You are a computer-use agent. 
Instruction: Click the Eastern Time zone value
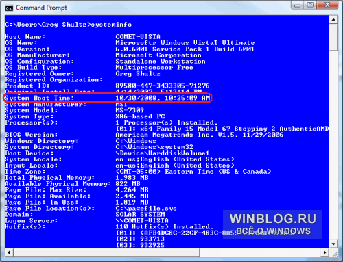click(x=193, y=172)
